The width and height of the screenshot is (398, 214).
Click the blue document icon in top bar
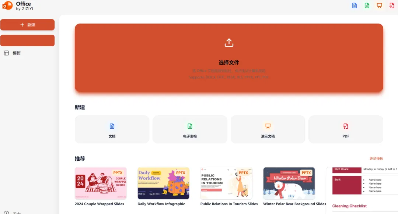355,6
